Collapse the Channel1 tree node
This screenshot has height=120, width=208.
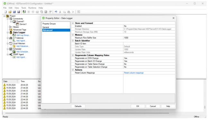[11, 21]
